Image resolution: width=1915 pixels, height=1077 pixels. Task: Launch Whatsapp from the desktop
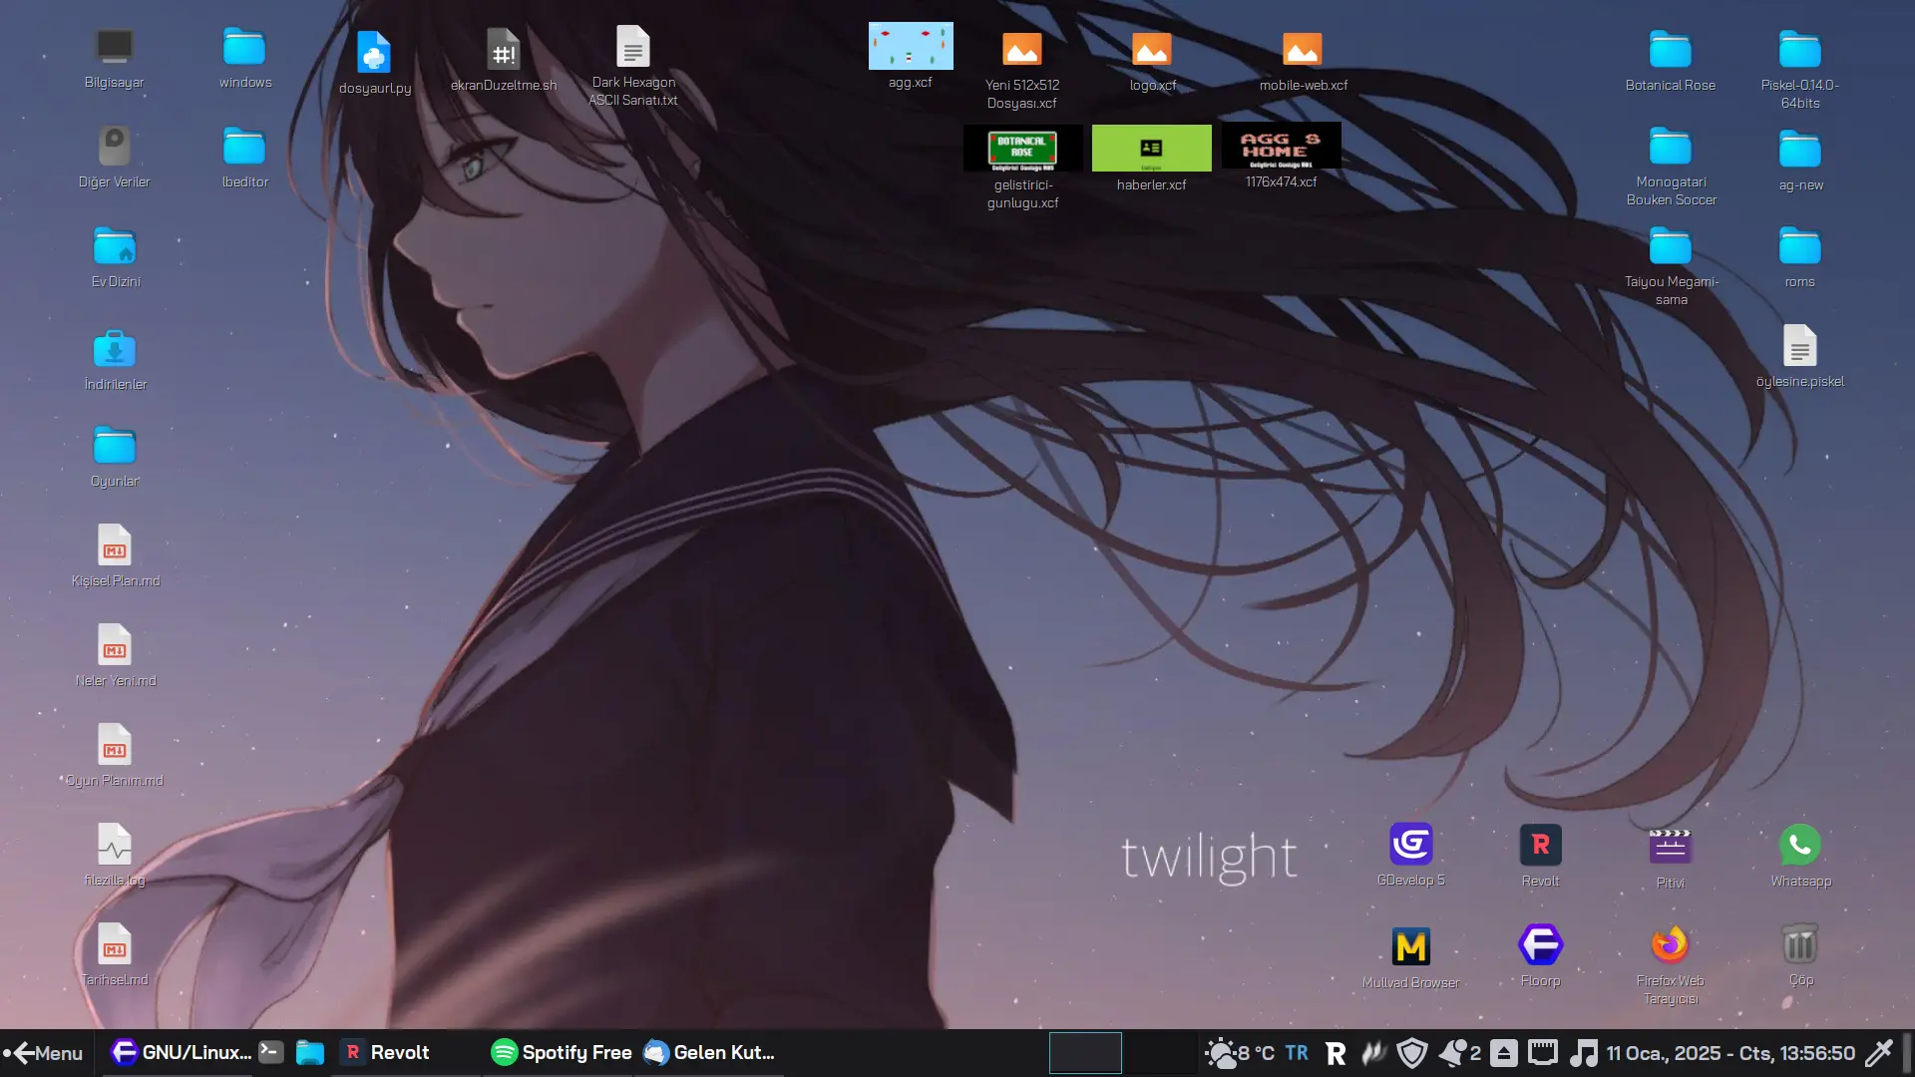tap(1800, 856)
